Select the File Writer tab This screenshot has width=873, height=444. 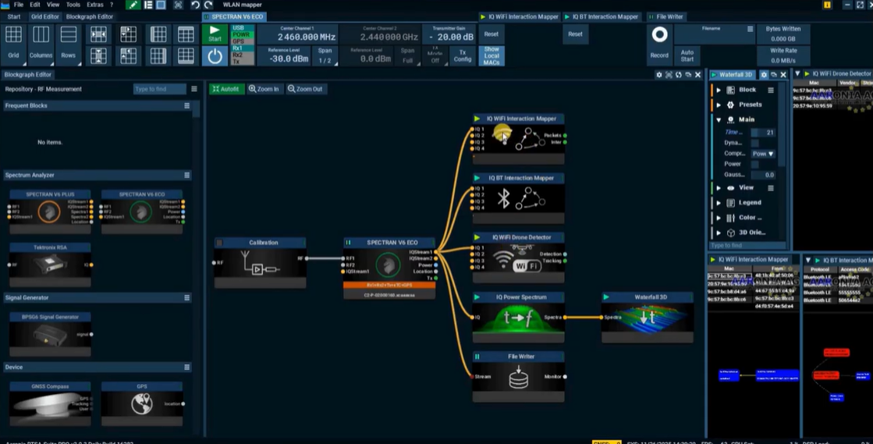pyautogui.click(x=665, y=16)
